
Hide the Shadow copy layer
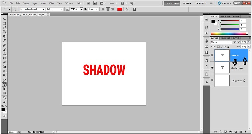(x=212, y=68)
